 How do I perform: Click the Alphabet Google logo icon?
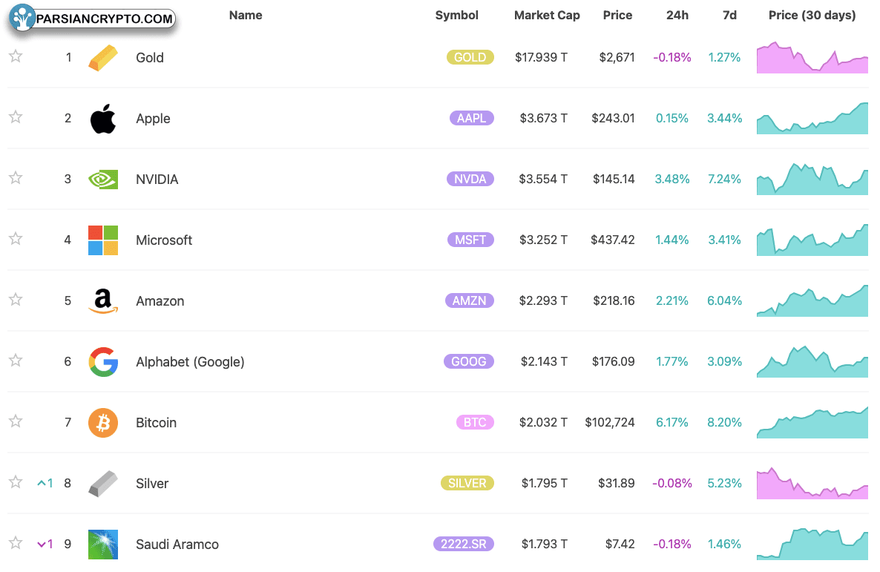tap(103, 362)
